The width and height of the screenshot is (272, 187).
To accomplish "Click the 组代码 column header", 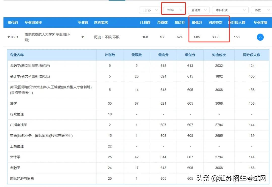I will click(13, 22).
